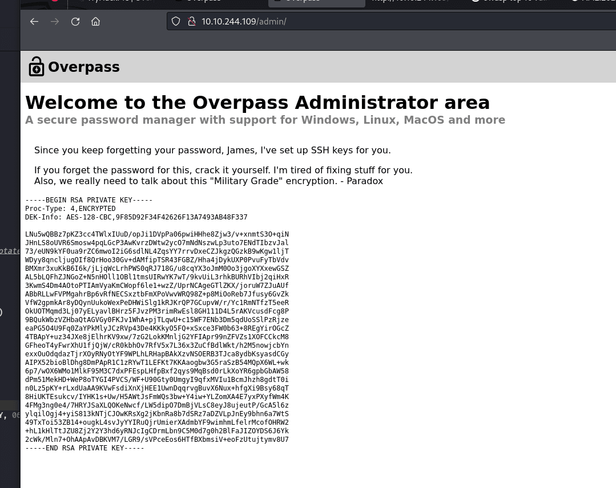616x488 pixels.
Task: Select the leftmost Overpass tab
Action: pyautogui.click(x=204, y=2)
